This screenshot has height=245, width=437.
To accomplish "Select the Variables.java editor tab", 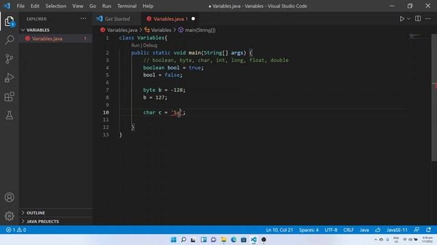I will [x=170, y=19].
